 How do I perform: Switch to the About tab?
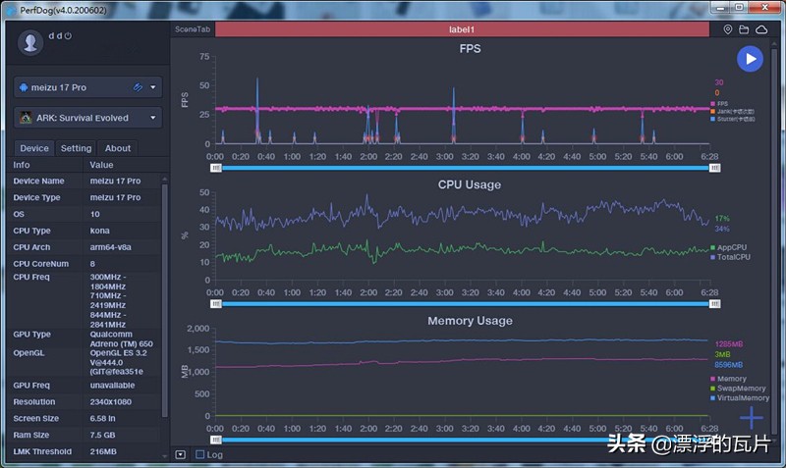(118, 148)
